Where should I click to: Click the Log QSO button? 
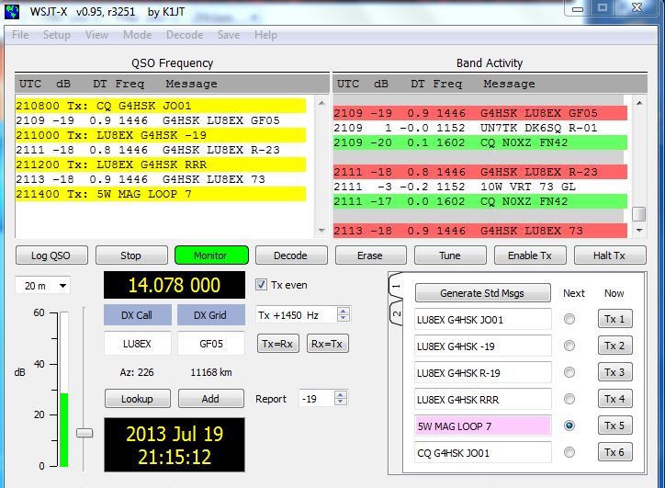pyautogui.click(x=51, y=255)
